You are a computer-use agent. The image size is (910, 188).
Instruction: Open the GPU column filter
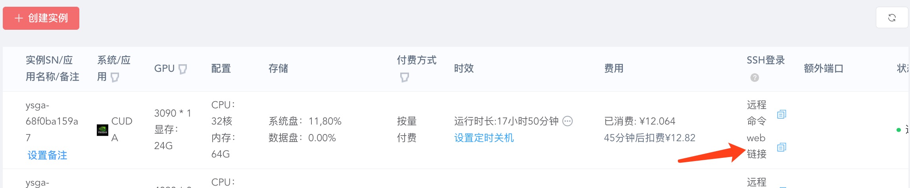pyautogui.click(x=182, y=69)
